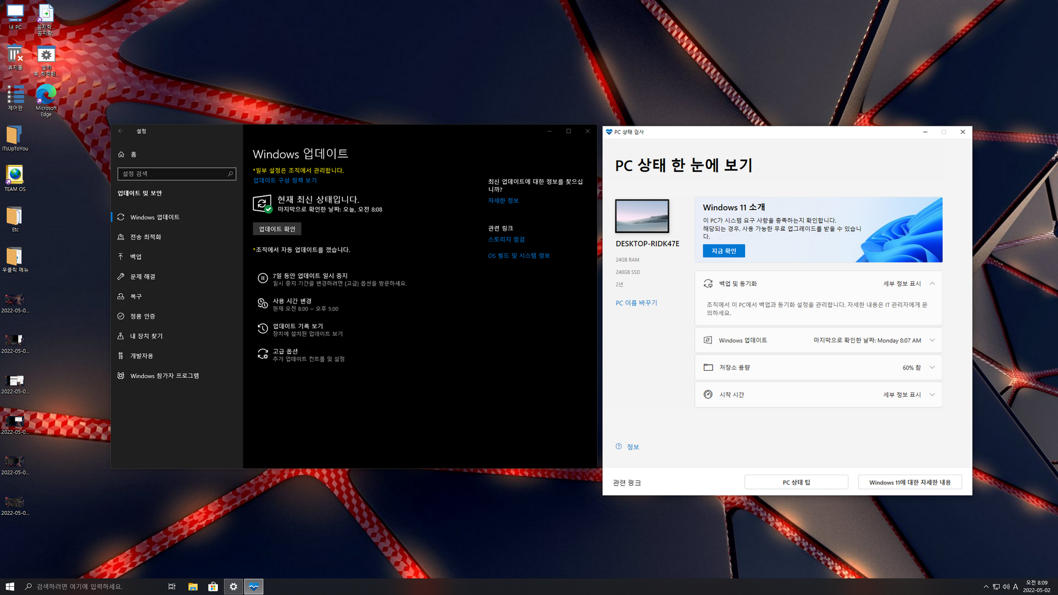Screen dimensions: 1058x595
Task: Open File Explorer from taskbar
Action: 192,587
